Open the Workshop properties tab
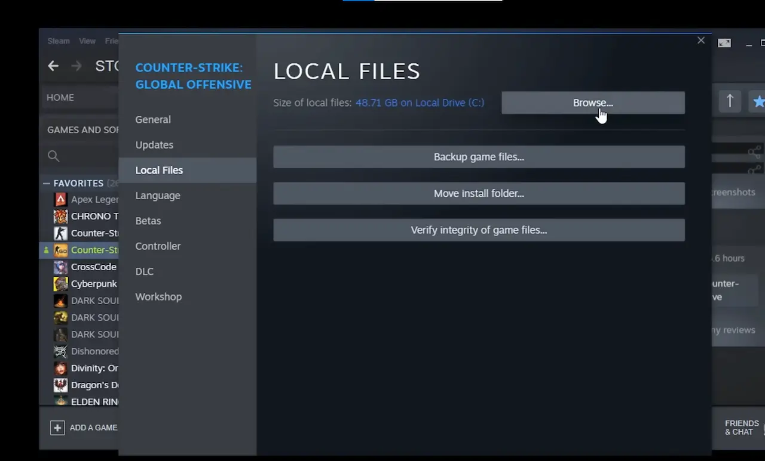Screen dimensions: 765x461 tap(158, 296)
